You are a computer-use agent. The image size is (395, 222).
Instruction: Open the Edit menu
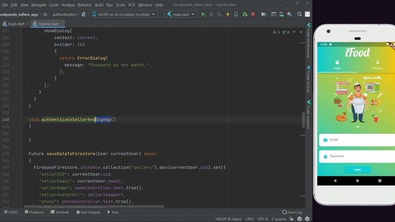(14, 5)
